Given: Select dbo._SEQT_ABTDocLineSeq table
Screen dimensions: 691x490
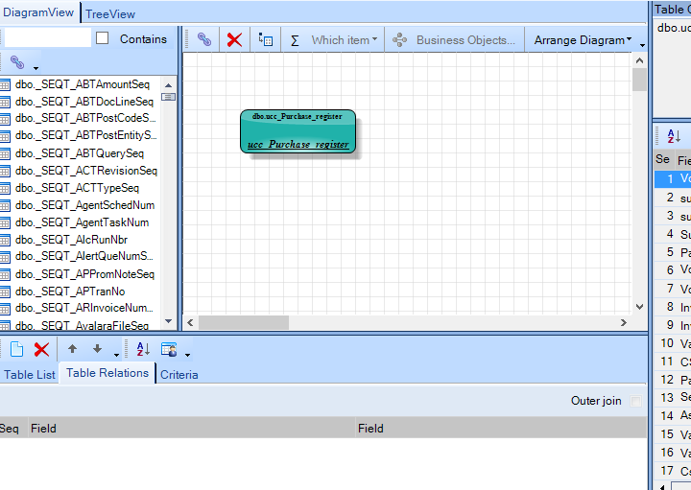Looking at the screenshot, I should (x=84, y=102).
